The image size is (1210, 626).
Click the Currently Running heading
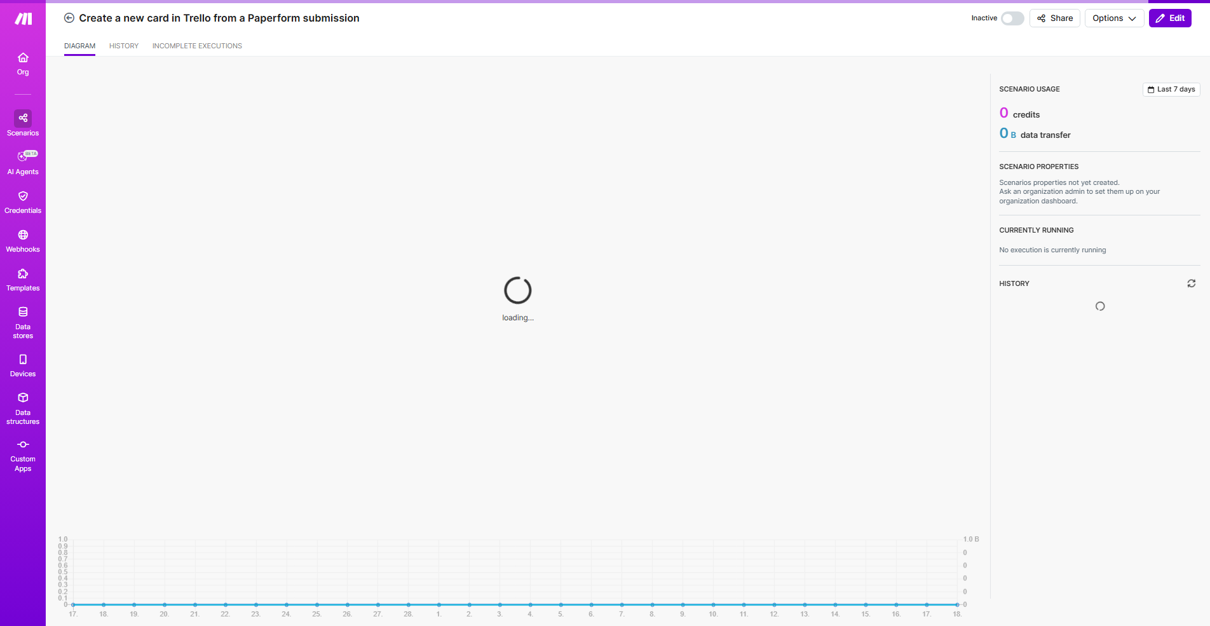tap(1036, 230)
